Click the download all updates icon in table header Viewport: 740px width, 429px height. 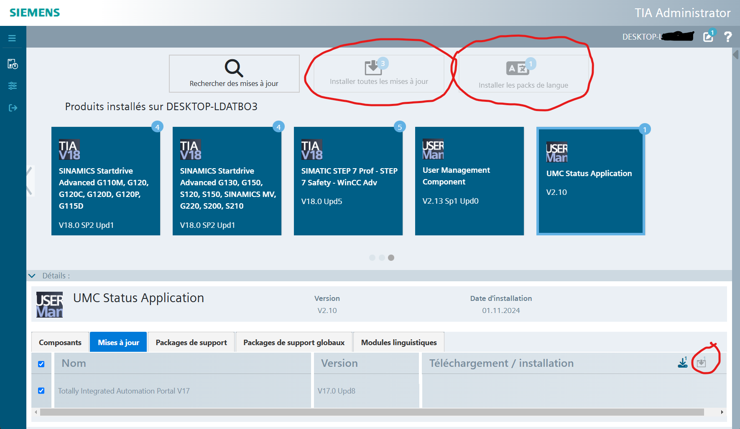tap(683, 362)
